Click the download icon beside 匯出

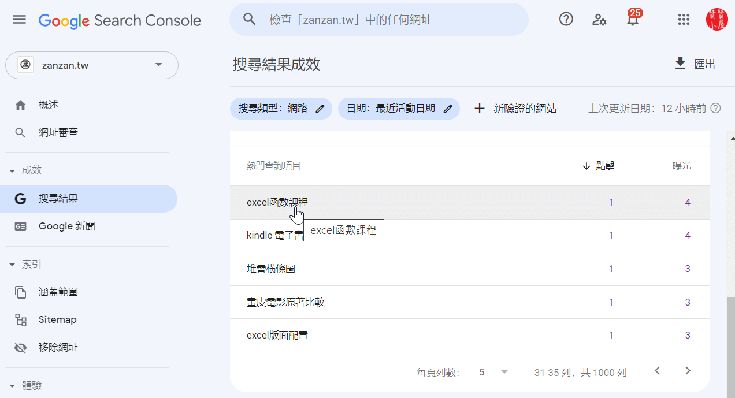coord(681,64)
